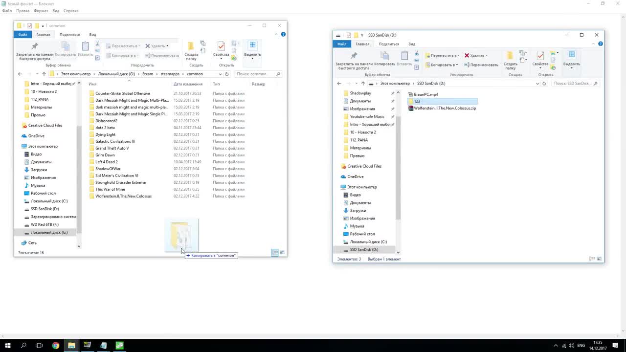
Task: Open the Copy to (Копировать в) dropdown in SSD SanDisk window
Action: click(x=442, y=65)
